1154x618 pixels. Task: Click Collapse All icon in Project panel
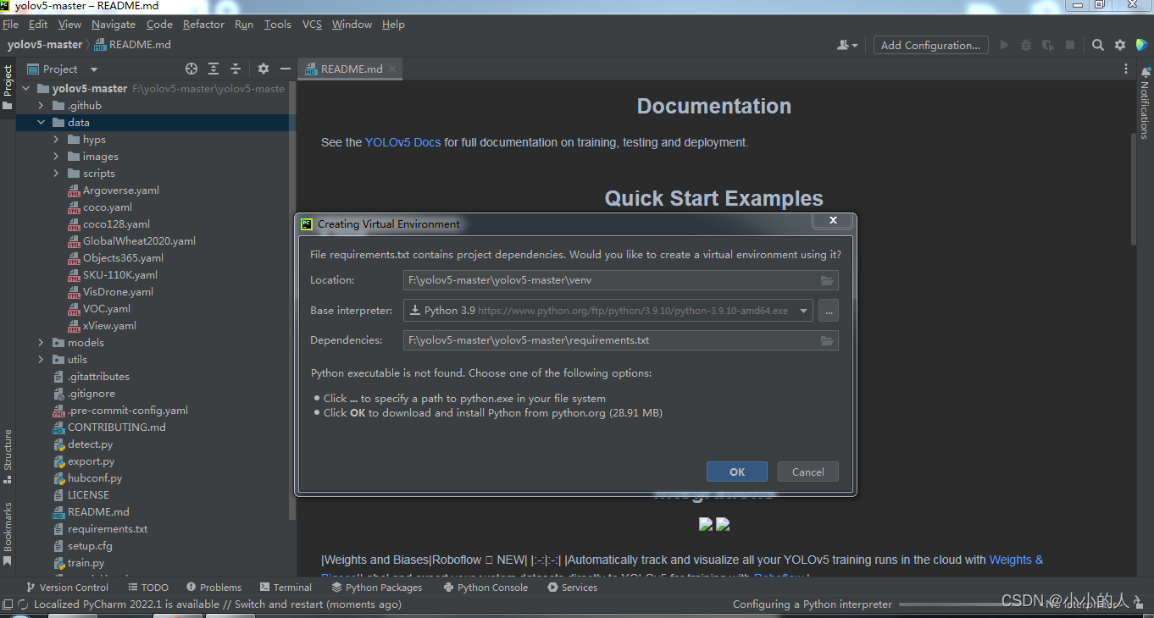(x=236, y=69)
